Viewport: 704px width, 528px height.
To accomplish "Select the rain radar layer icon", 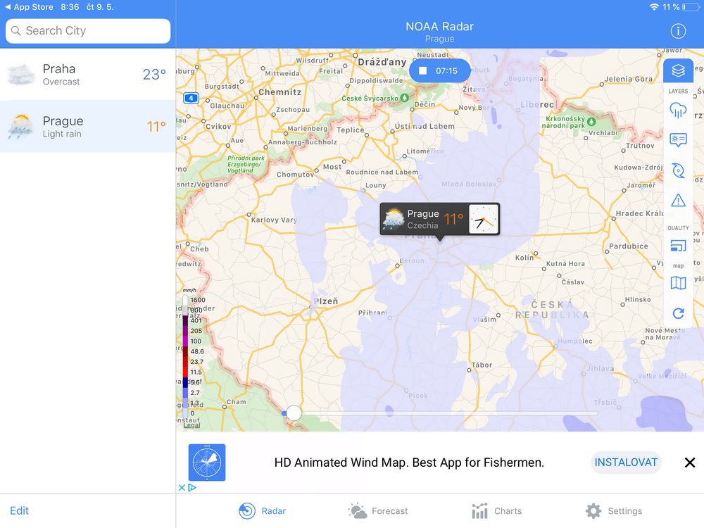I will click(x=678, y=110).
